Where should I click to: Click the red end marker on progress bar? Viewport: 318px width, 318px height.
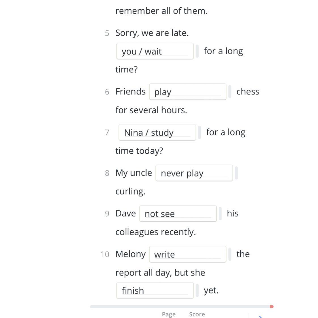coord(272,306)
